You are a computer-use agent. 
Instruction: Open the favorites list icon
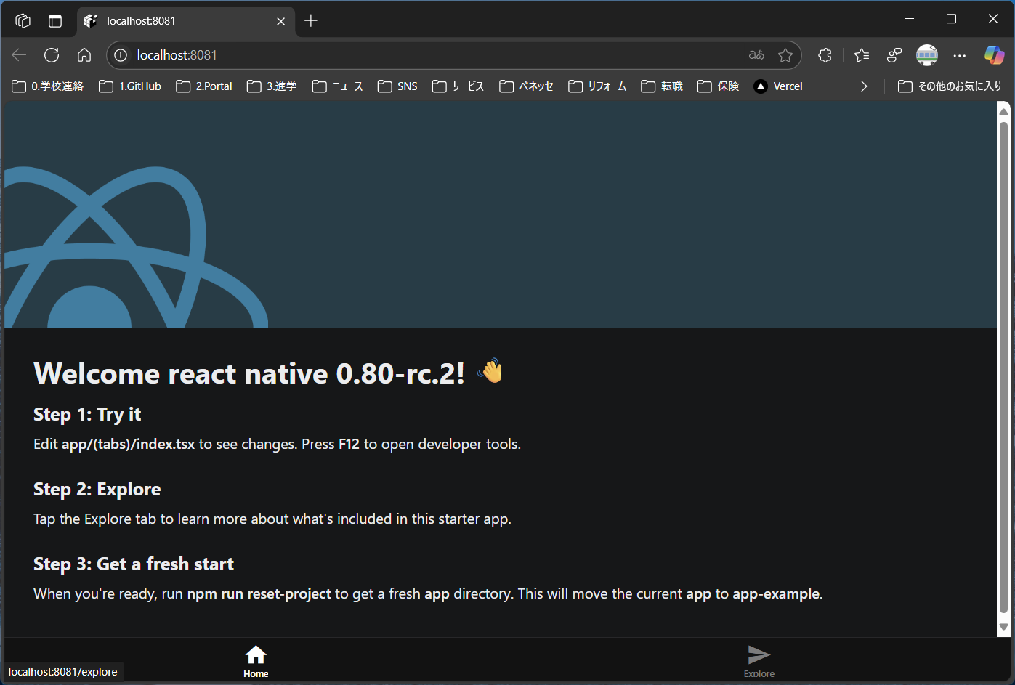[x=862, y=55]
